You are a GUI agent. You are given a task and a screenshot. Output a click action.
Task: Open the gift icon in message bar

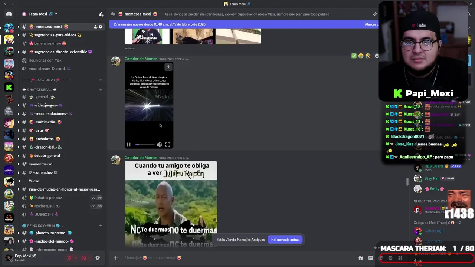tap(360, 258)
